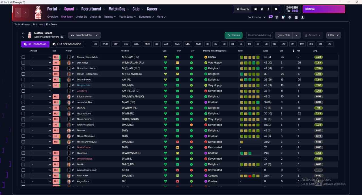
Task: Open the Picked dropdown for Omari Hutchinson
Action: [x=41, y=68]
